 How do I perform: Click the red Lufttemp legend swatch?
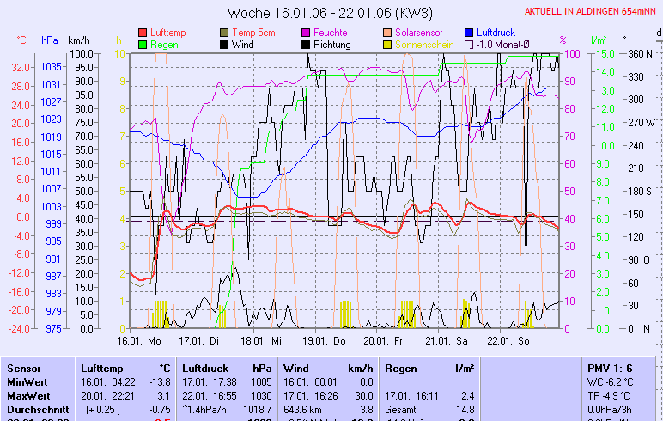coord(143,33)
